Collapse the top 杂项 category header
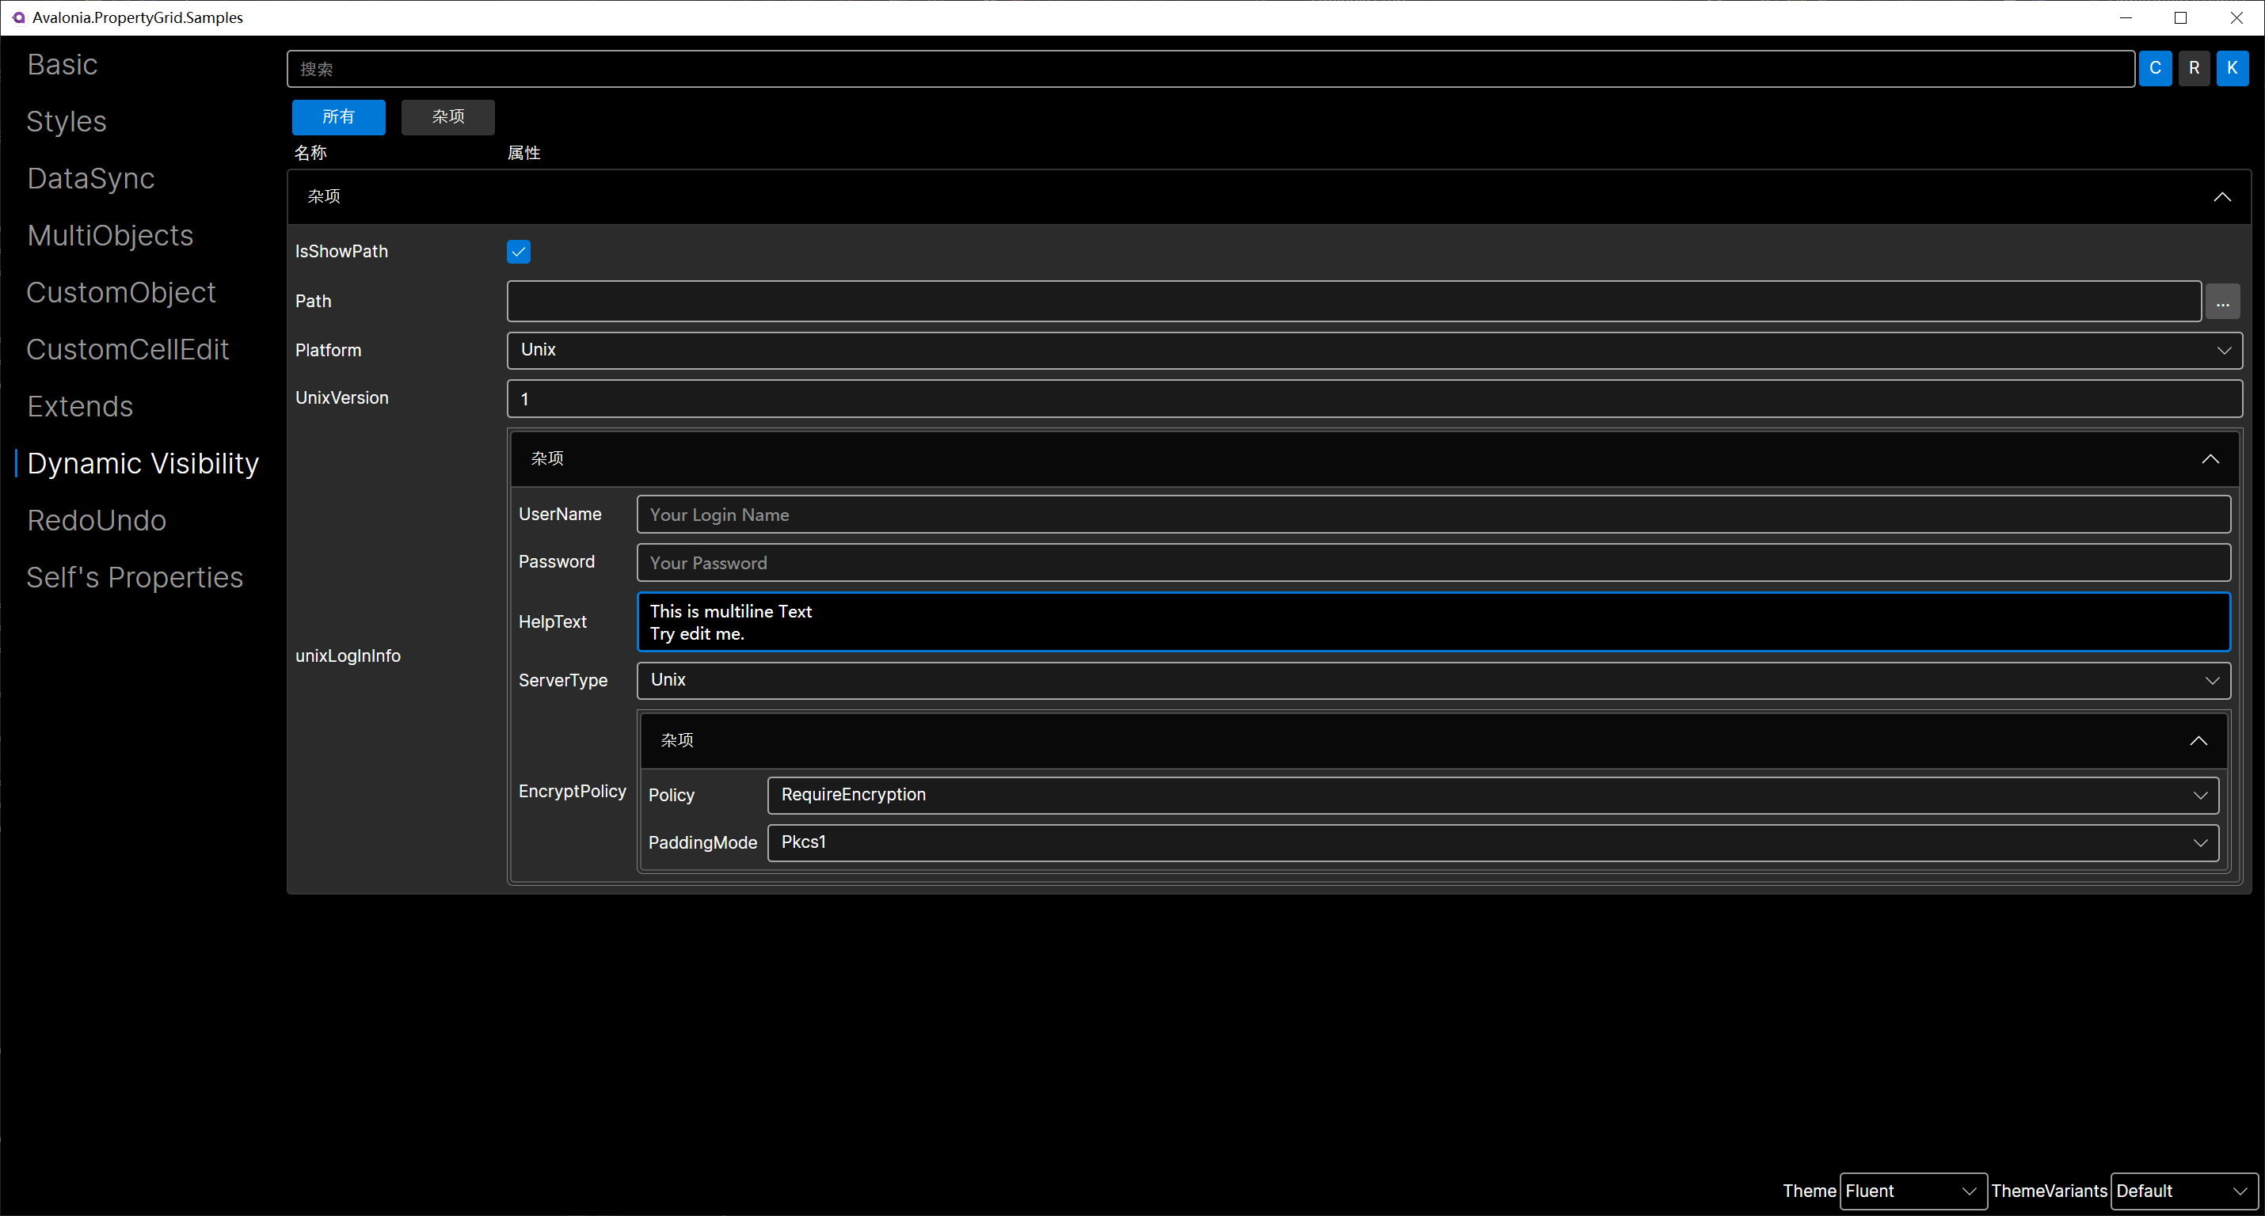 point(2221,197)
